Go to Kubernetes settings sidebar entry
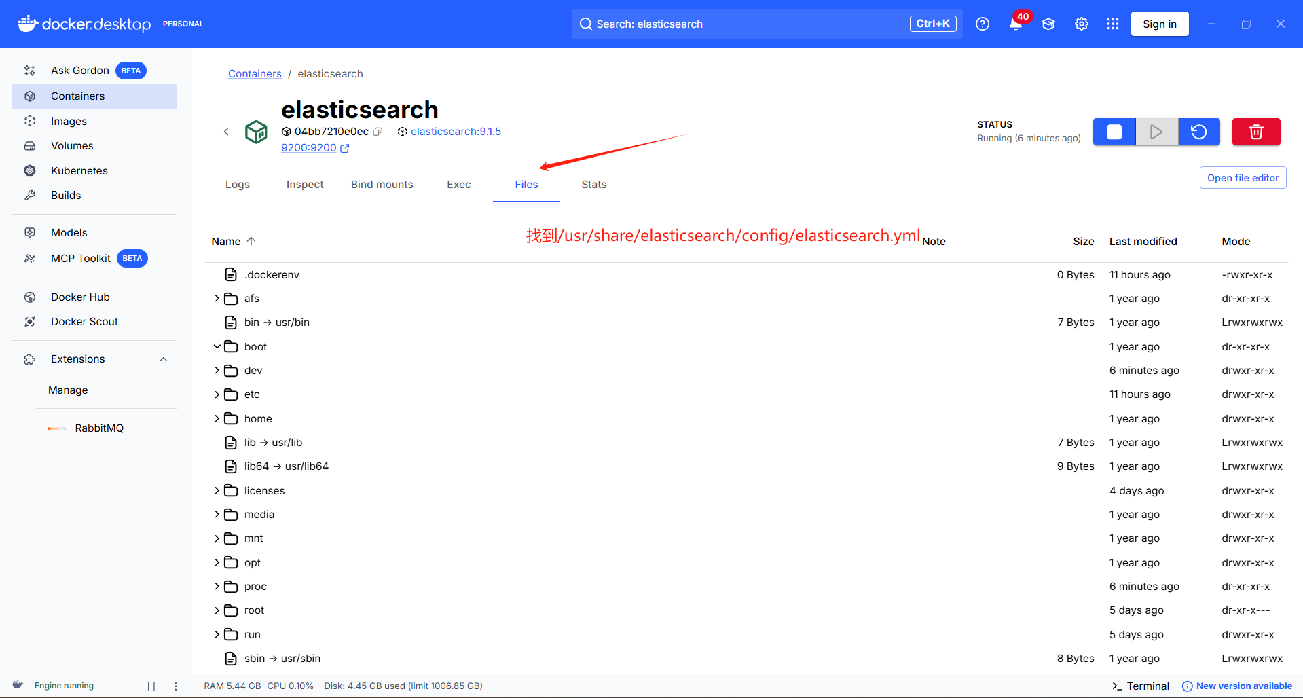 coord(80,170)
